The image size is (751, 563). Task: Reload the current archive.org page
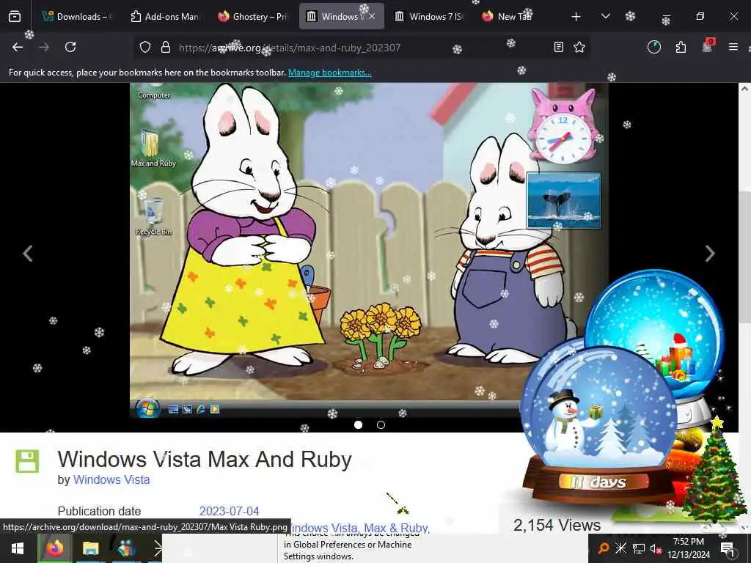pos(70,47)
